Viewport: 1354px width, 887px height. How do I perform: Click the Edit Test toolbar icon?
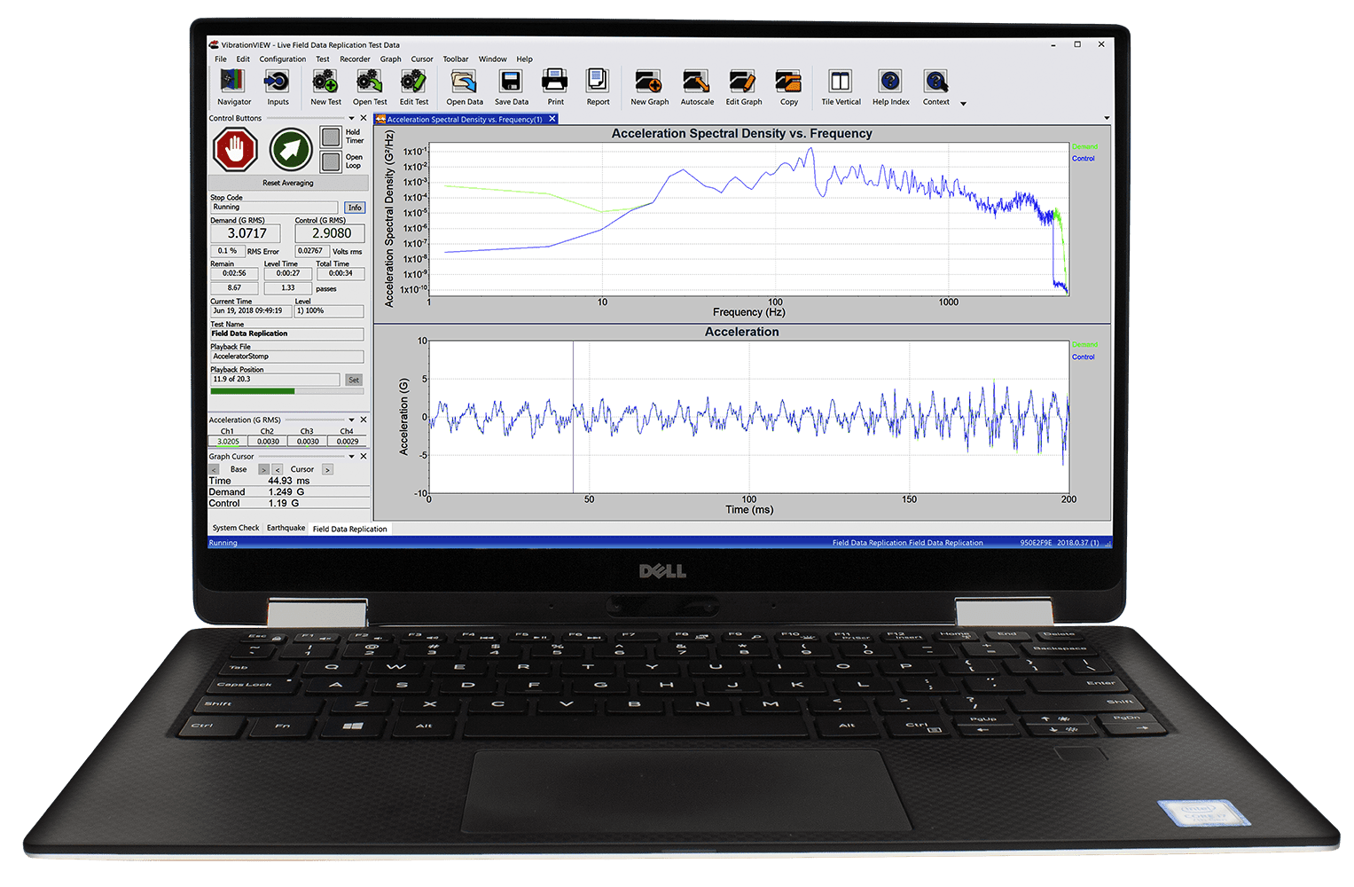413,82
